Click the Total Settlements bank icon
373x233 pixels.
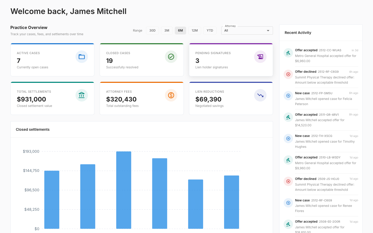(x=82, y=95)
